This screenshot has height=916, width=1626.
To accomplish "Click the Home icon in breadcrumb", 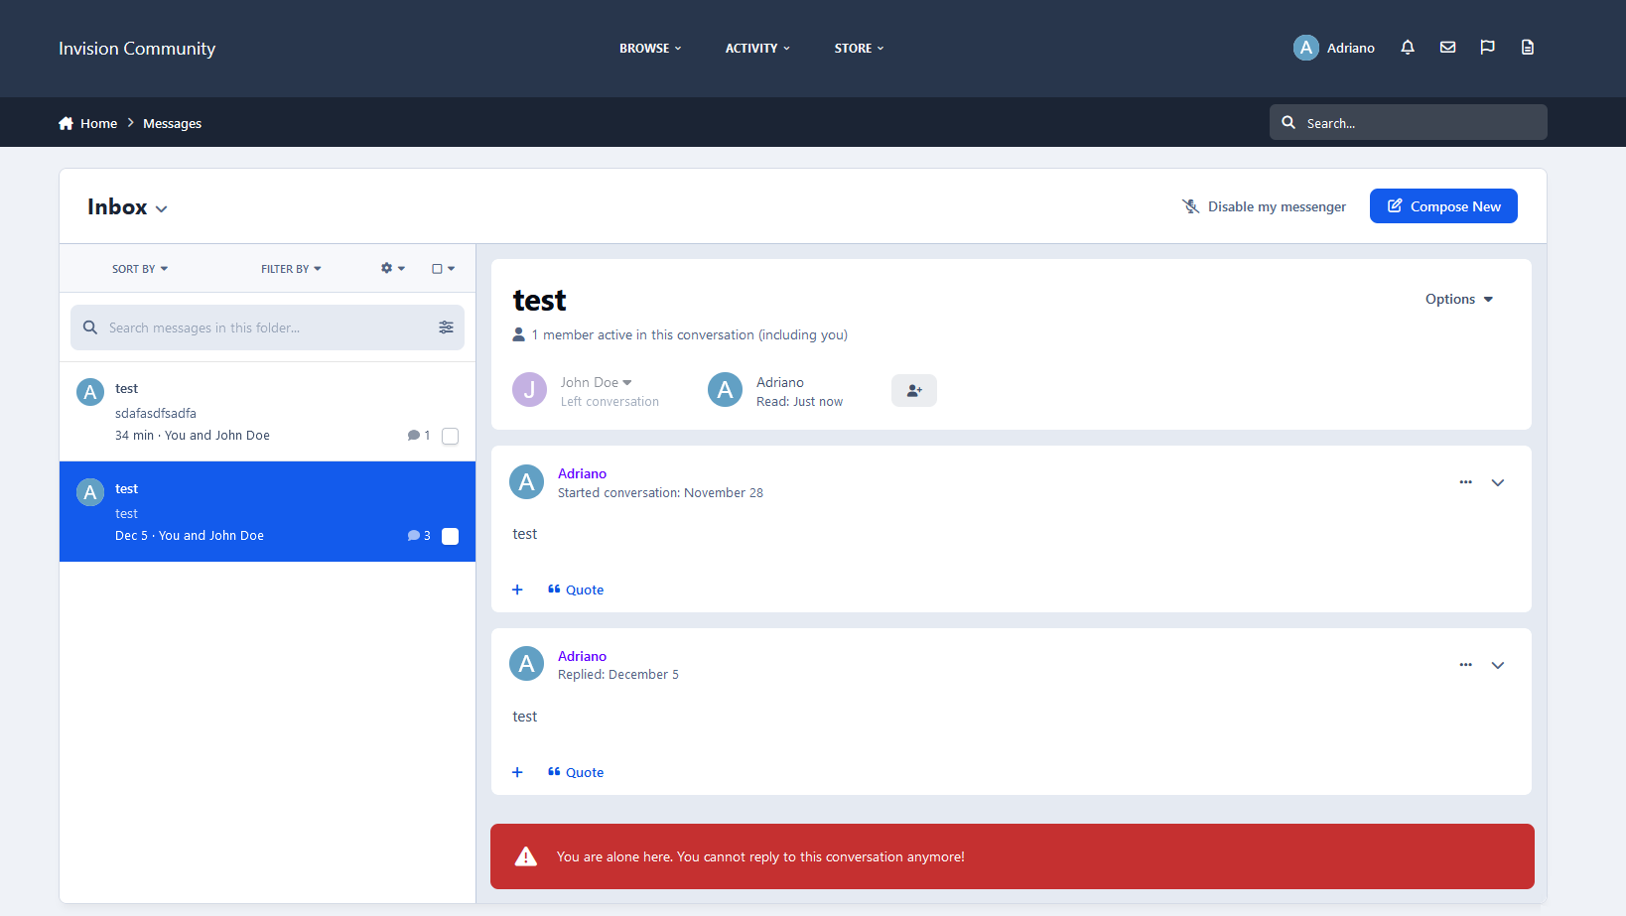I will (67, 124).
